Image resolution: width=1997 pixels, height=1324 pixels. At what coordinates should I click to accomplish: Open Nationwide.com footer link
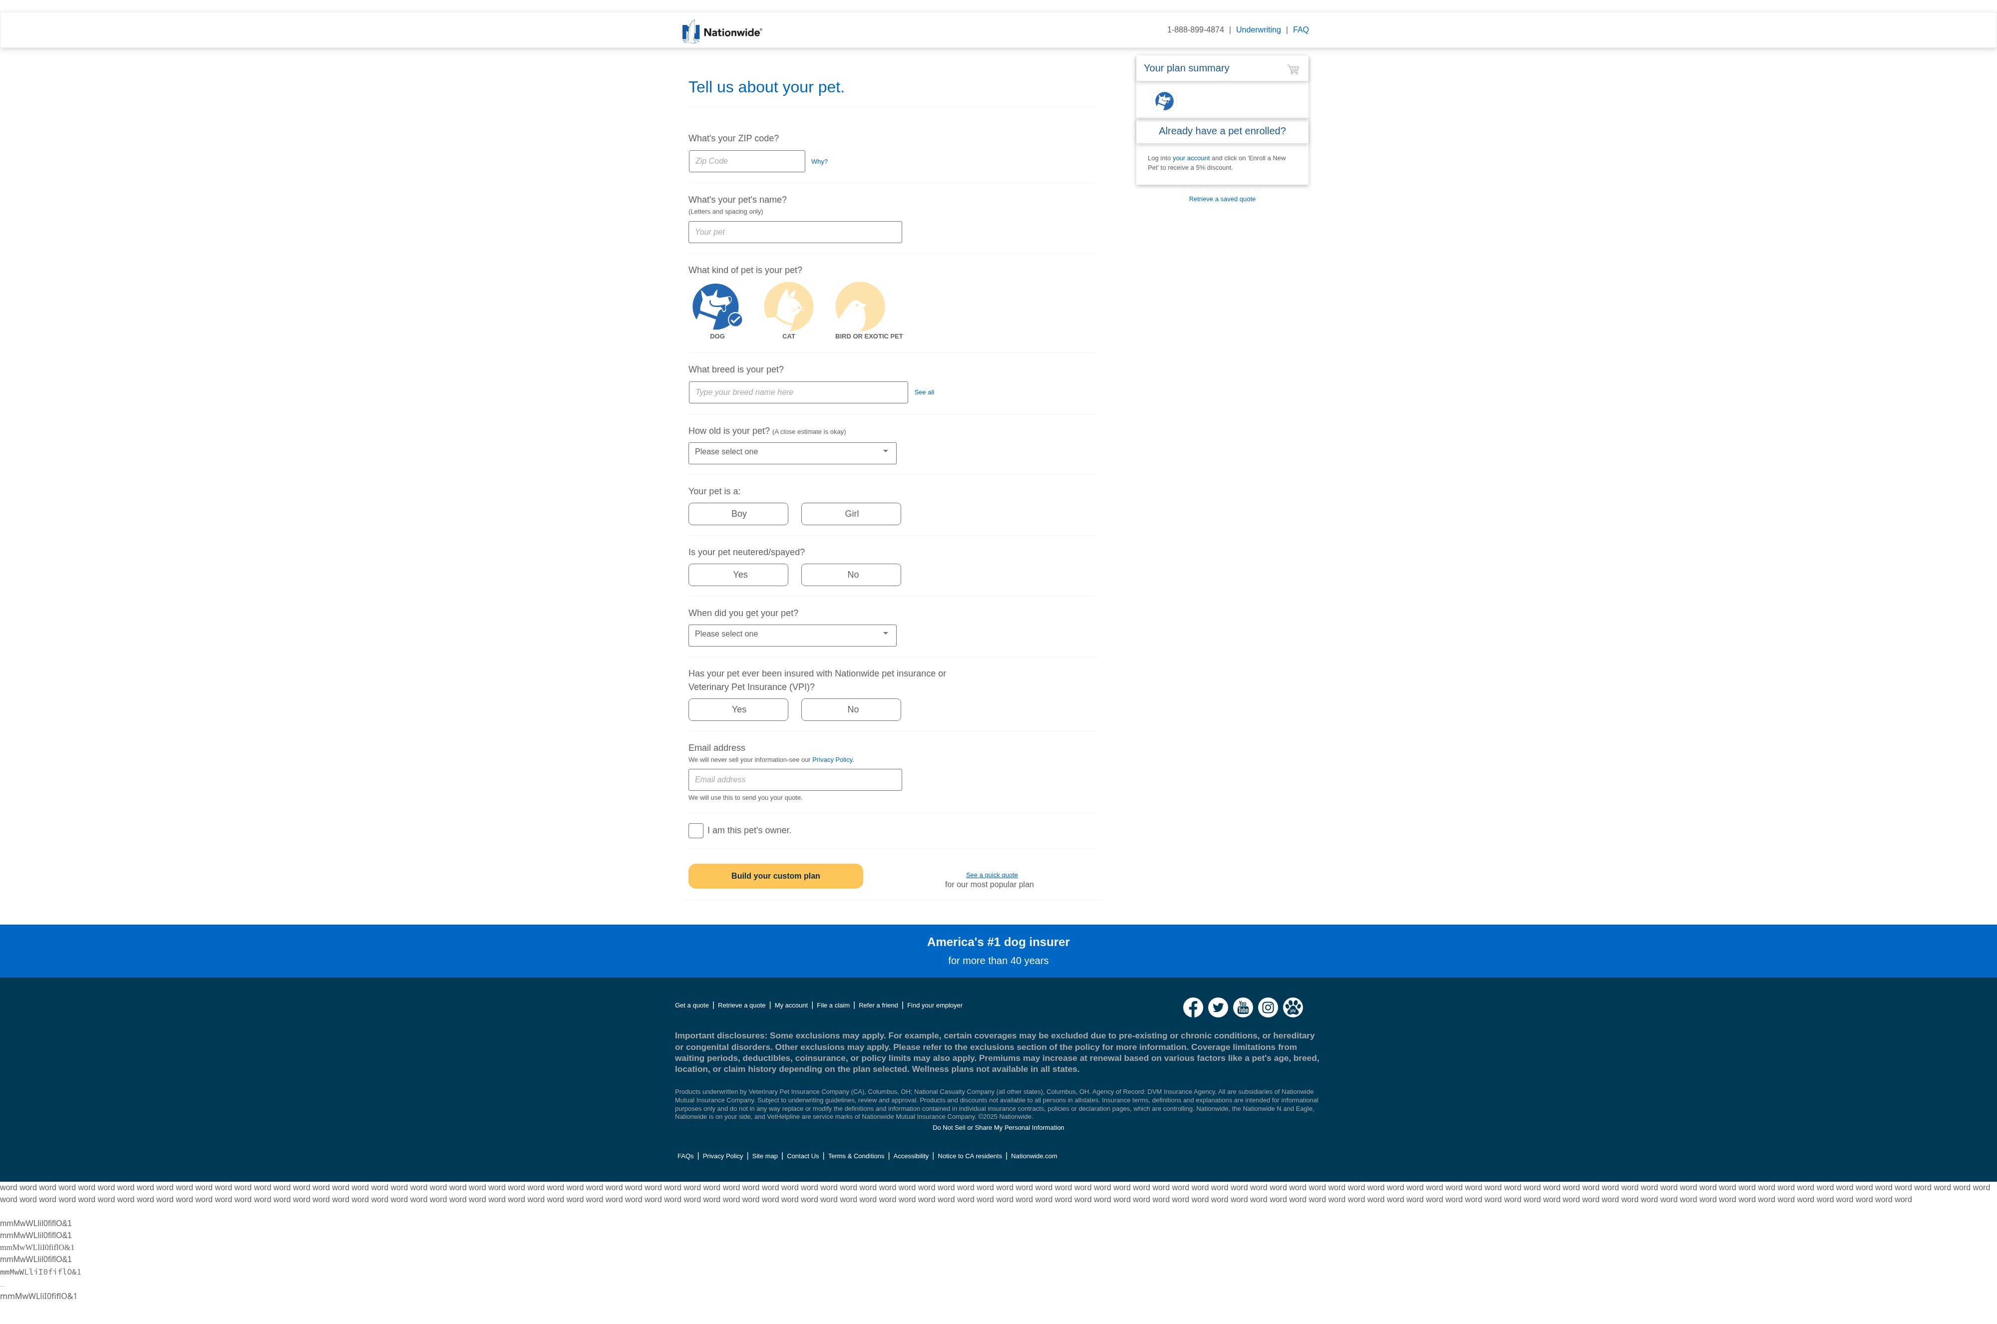pyautogui.click(x=1033, y=1157)
